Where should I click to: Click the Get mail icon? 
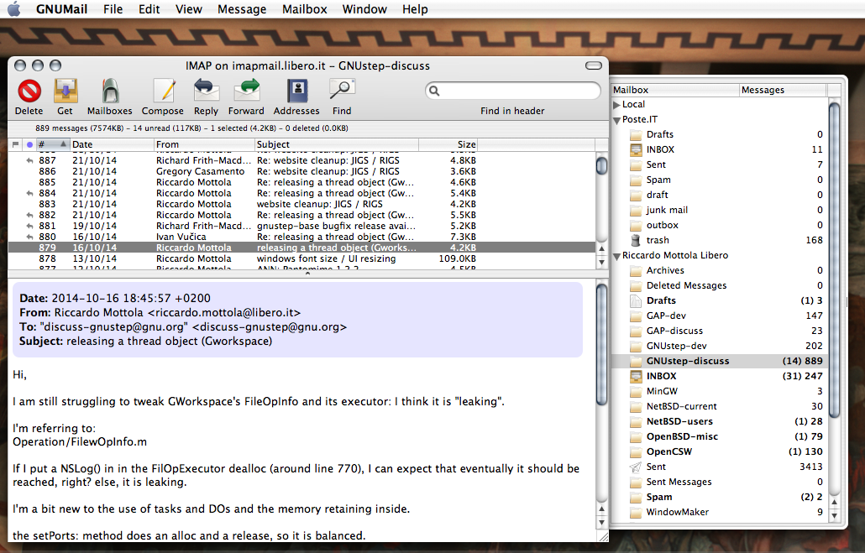point(66,91)
